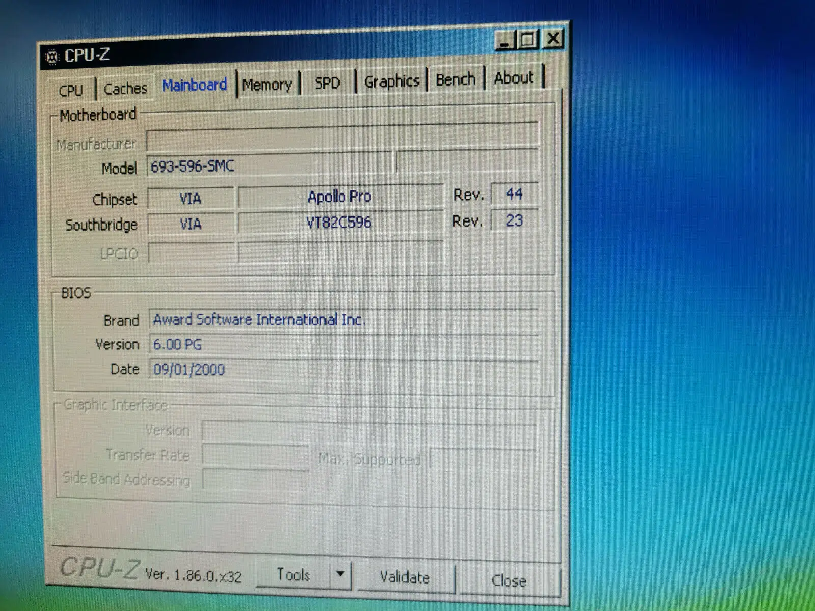Click the Tools button

(x=293, y=574)
